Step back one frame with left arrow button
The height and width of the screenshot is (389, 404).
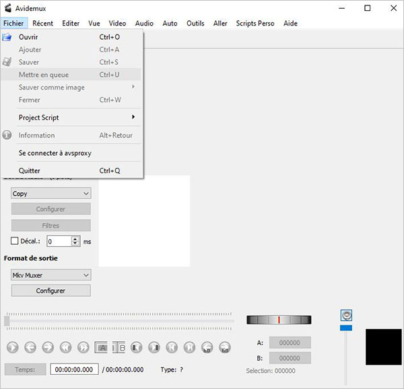click(30, 348)
